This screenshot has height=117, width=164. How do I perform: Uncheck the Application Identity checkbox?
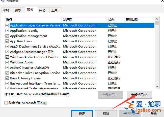coord(7,31)
